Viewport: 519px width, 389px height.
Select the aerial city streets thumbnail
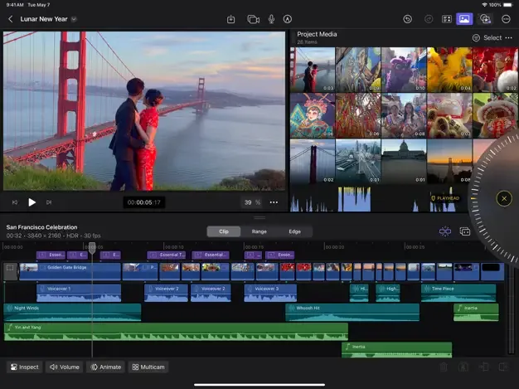click(358, 161)
